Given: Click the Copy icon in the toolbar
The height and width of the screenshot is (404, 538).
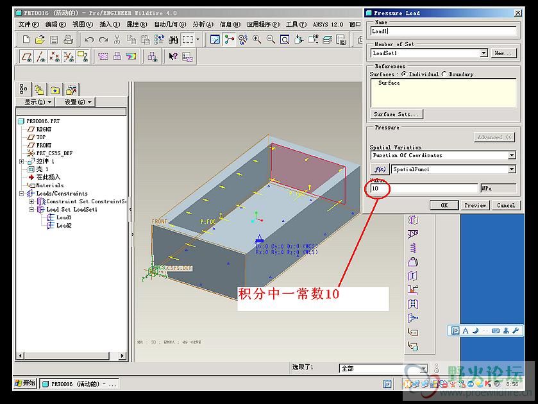Looking at the screenshot, I should (131, 40).
